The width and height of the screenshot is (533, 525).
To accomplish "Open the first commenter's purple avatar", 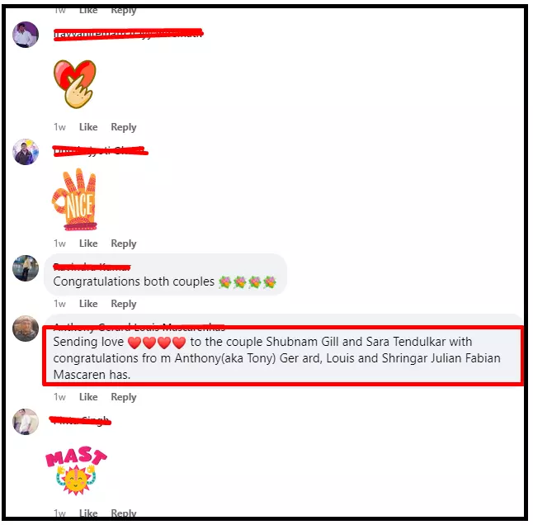I will [26, 35].
